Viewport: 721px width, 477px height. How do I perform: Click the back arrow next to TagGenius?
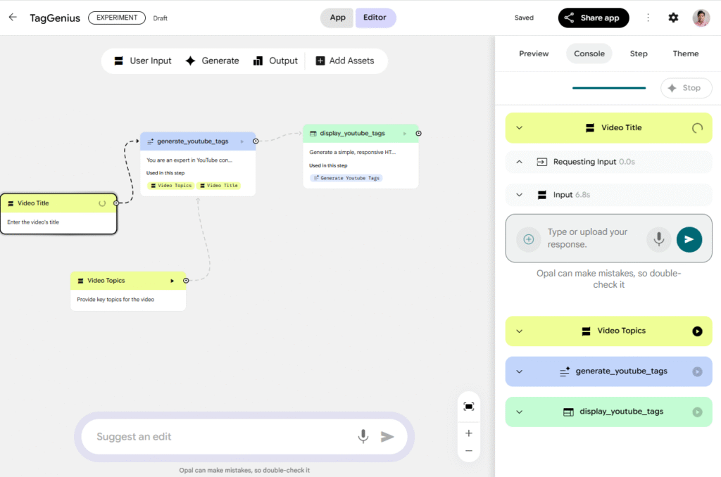click(13, 18)
